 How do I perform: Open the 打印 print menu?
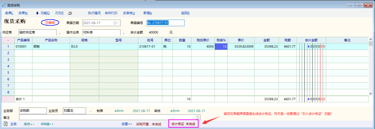[59, 13]
